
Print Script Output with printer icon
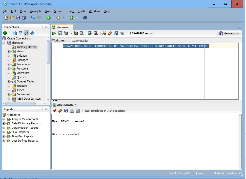pos(72,111)
